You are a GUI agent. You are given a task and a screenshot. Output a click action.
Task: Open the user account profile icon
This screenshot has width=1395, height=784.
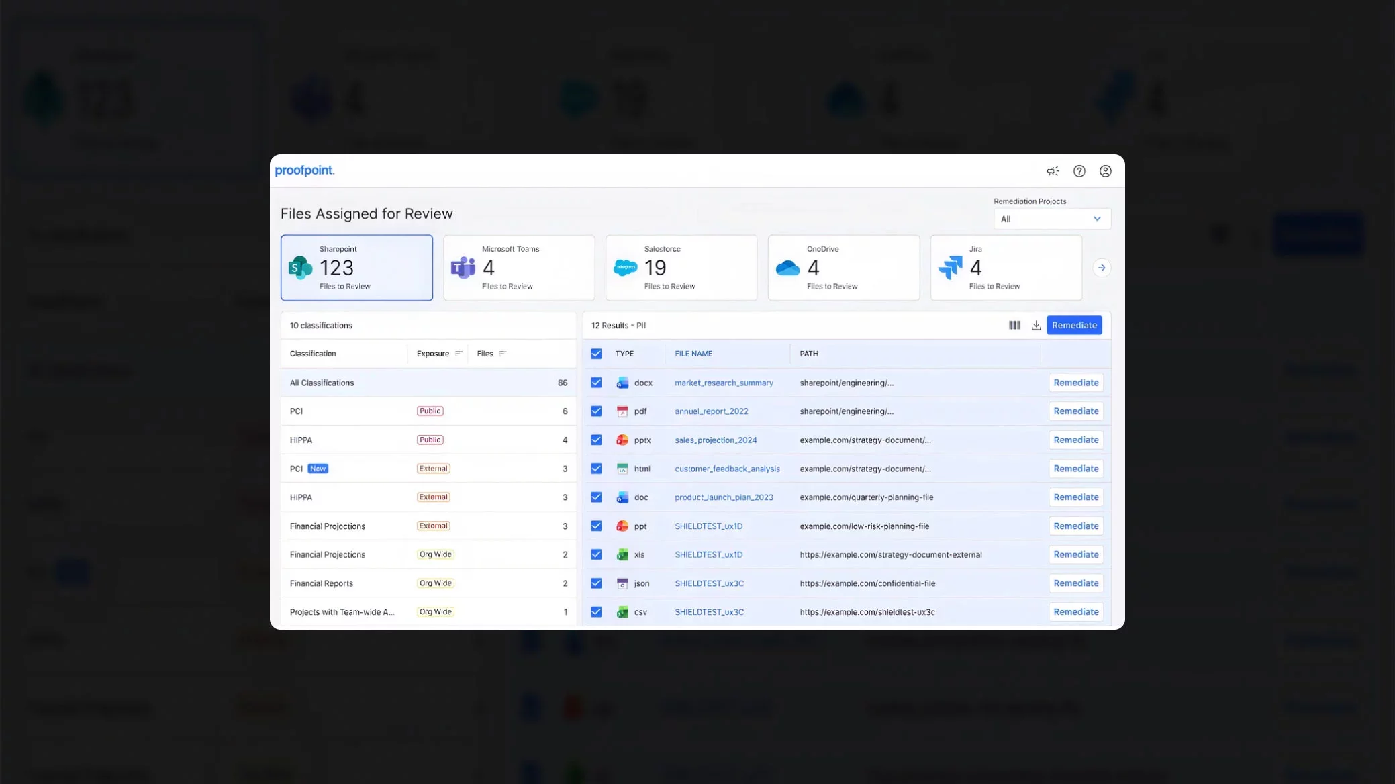(x=1105, y=171)
